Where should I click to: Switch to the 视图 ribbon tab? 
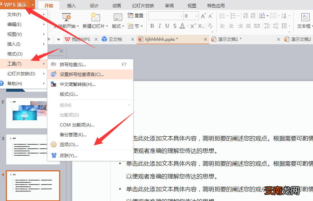[x=192, y=5]
